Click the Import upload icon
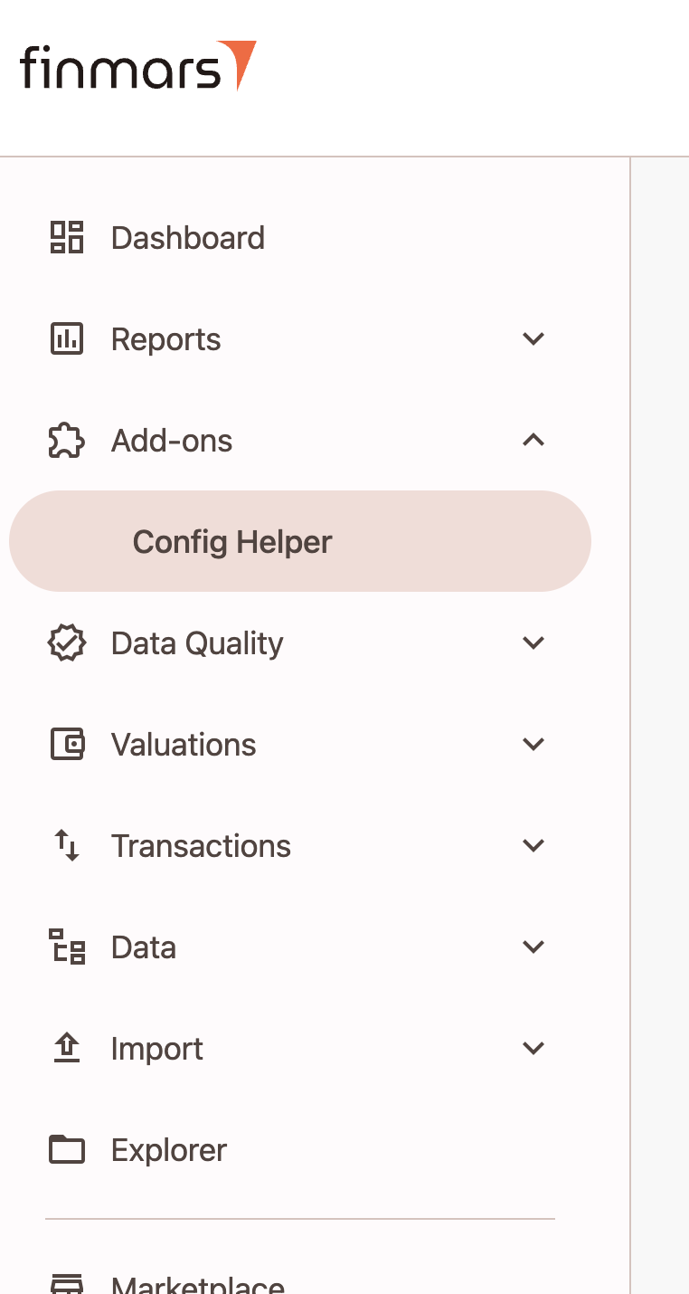The height and width of the screenshot is (1294, 689). [66, 1049]
